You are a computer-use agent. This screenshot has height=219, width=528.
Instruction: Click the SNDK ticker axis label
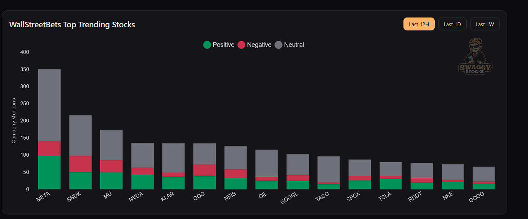(74, 197)
